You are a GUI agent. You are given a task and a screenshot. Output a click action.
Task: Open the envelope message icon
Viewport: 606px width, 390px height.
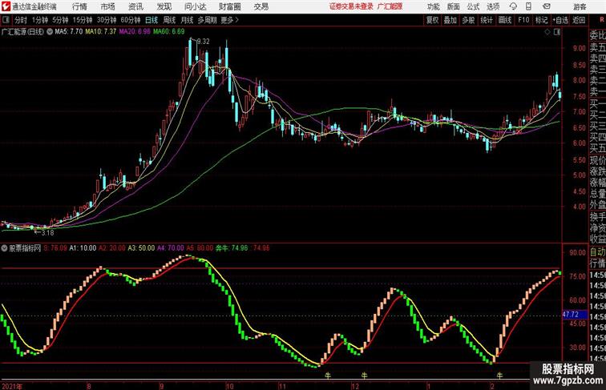click(546, 6)
